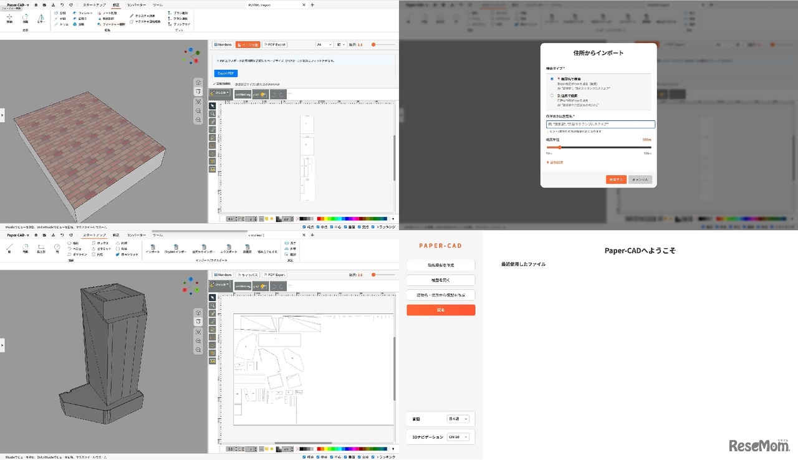Click the エクスポート icon in the ribbon
Screen dimensions: 798x460
coord(229,247)
